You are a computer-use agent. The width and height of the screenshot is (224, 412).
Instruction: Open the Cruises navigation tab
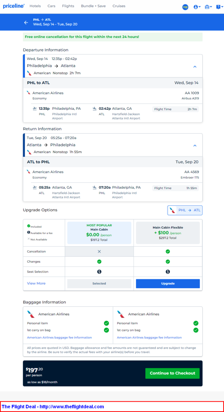(x=119, y=6)
